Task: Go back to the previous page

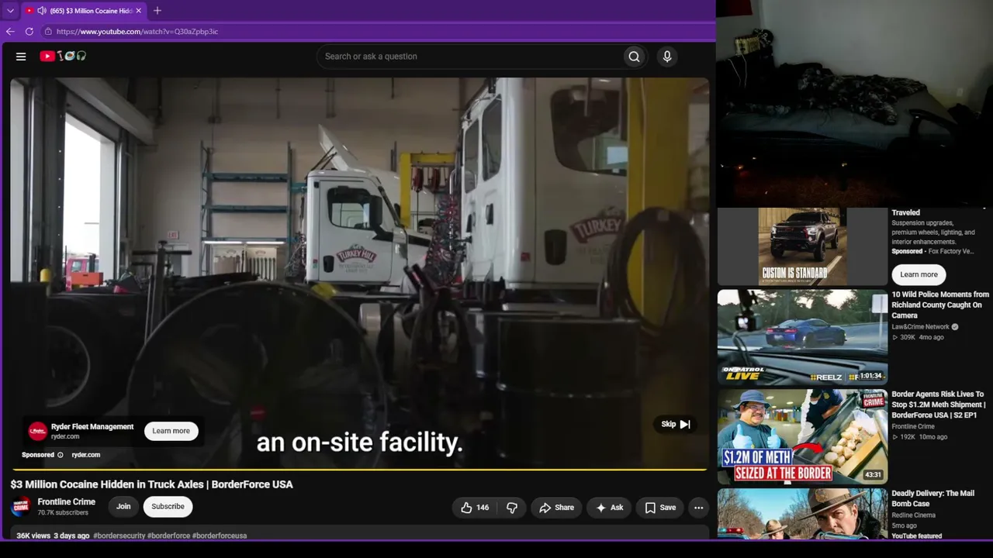Action: pos(10,32)
